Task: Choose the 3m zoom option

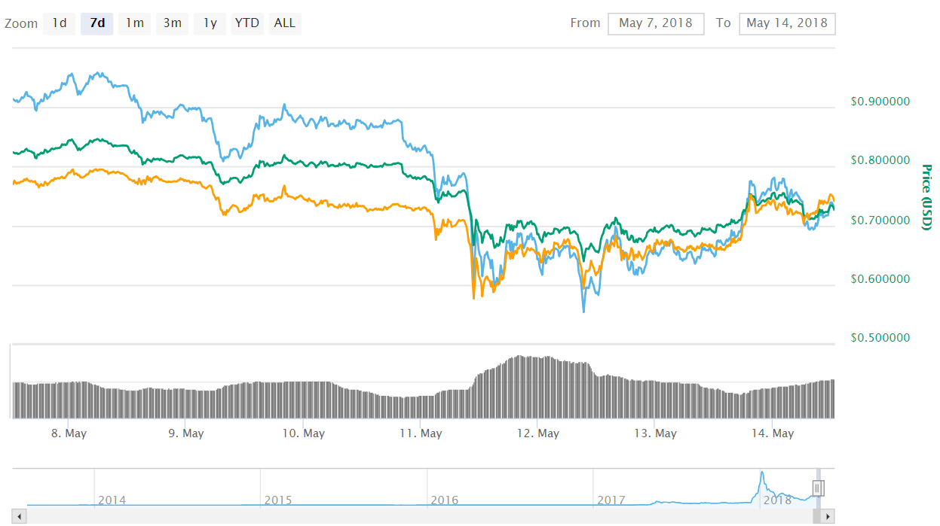Action: (x=172, y=23)
